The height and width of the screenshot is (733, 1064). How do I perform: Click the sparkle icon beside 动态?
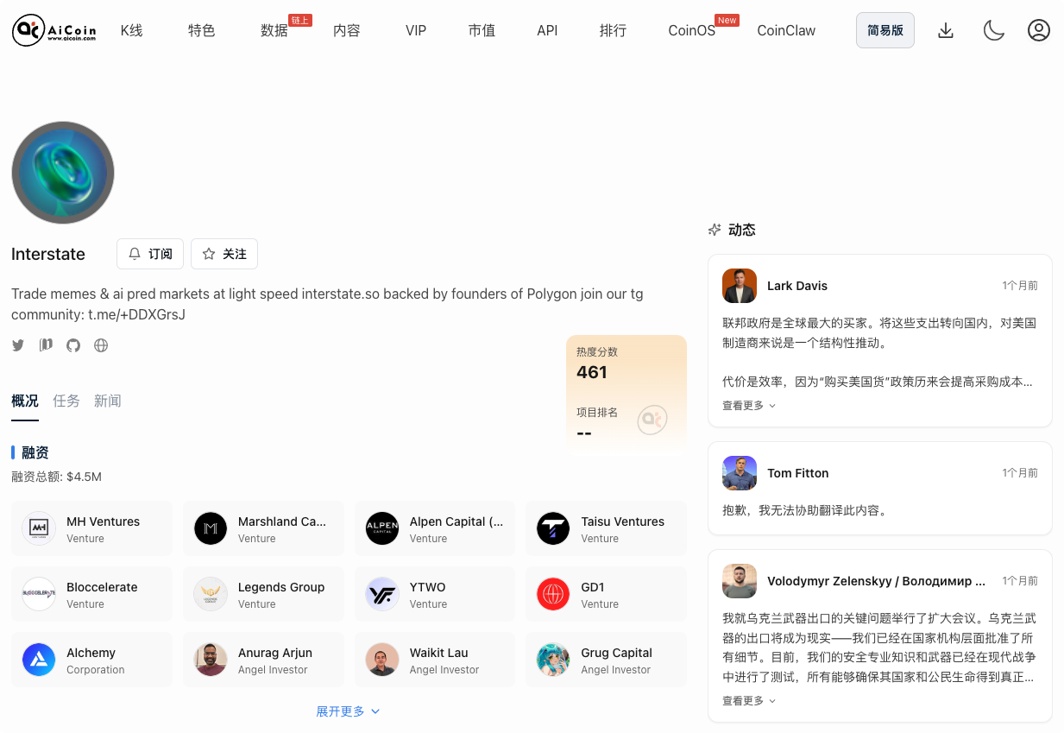715,230
